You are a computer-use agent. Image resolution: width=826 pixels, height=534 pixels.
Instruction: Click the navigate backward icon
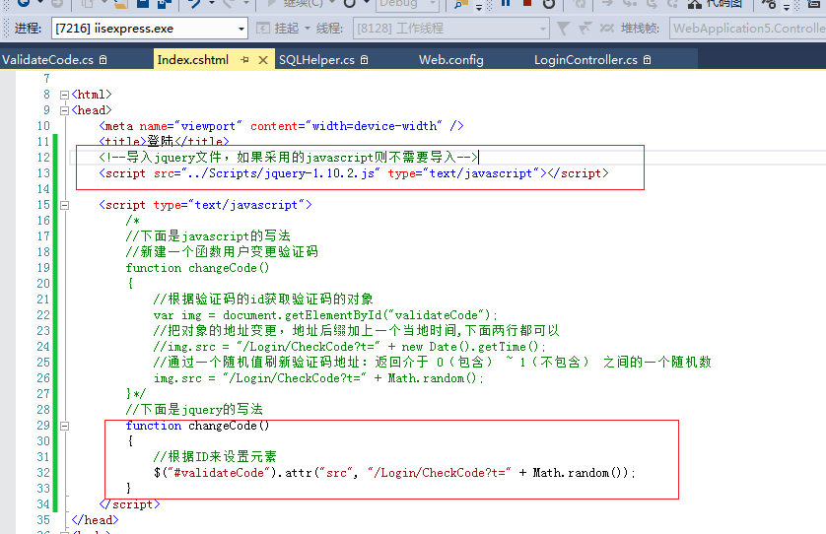[24, 3]
